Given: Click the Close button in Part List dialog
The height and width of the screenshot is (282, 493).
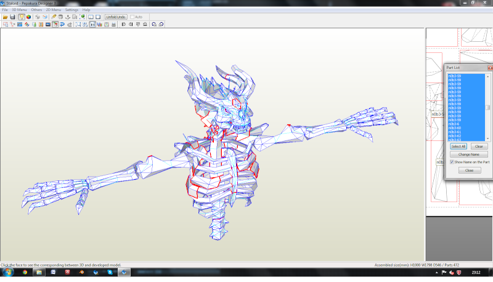Looking at the screenshot, I should tap(470, 171).
